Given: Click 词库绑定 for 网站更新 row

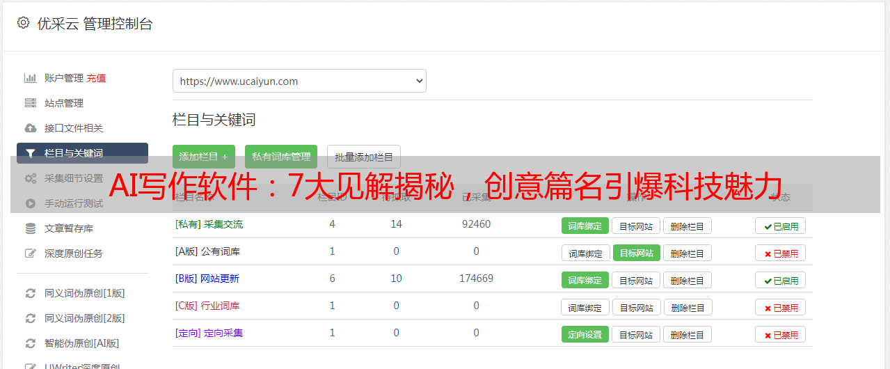Looking at the screenshot, I should 585,280.
